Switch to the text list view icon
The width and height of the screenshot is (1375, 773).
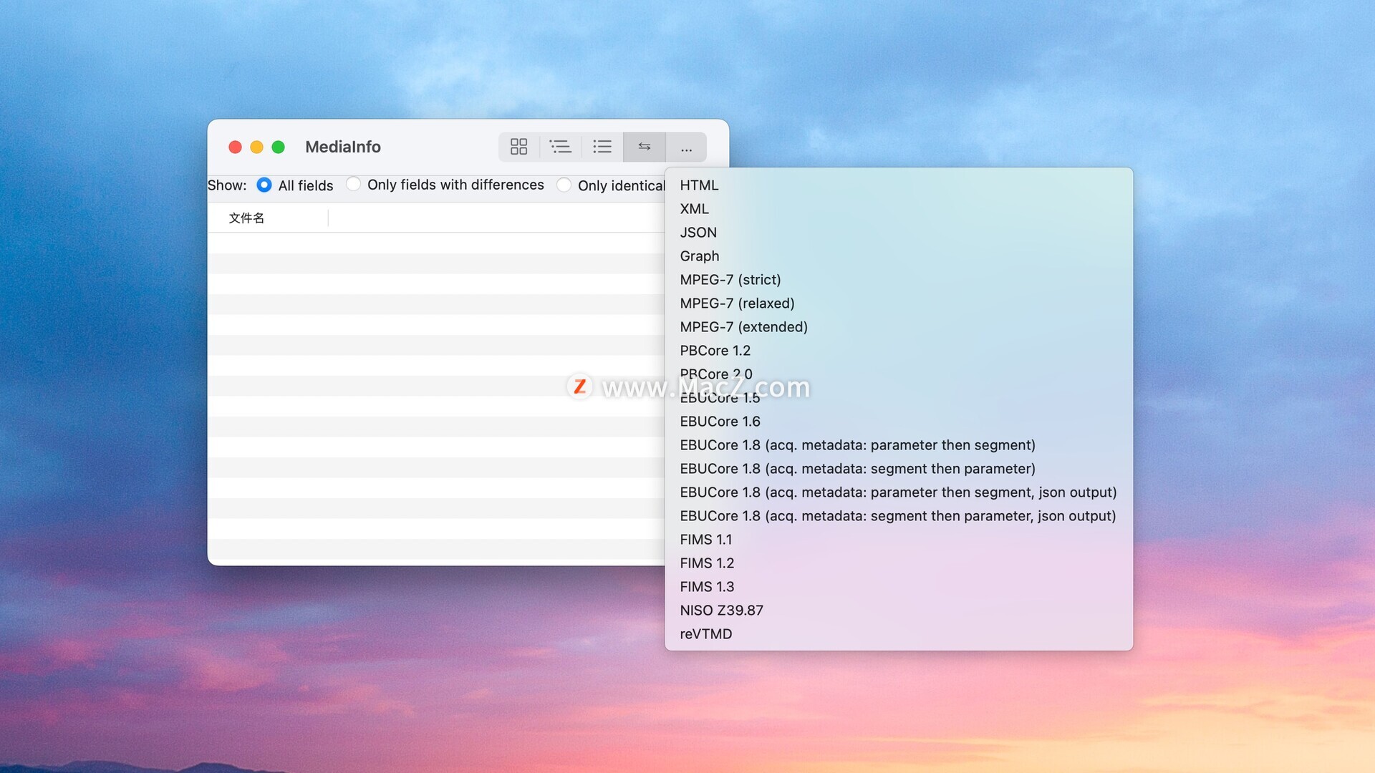pos(602,147)
